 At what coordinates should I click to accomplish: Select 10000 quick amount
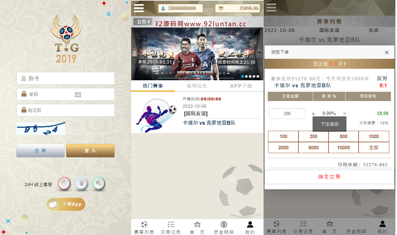tap(344, 148)
